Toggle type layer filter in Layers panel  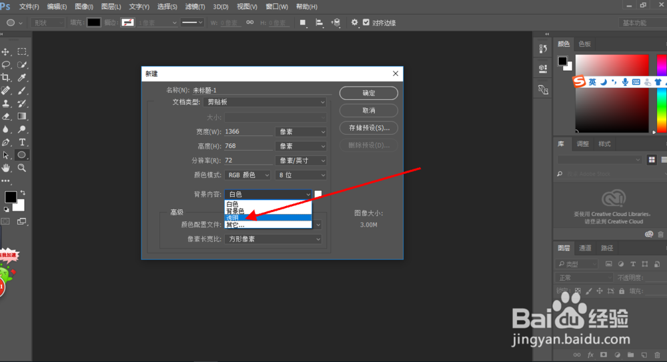633,264
